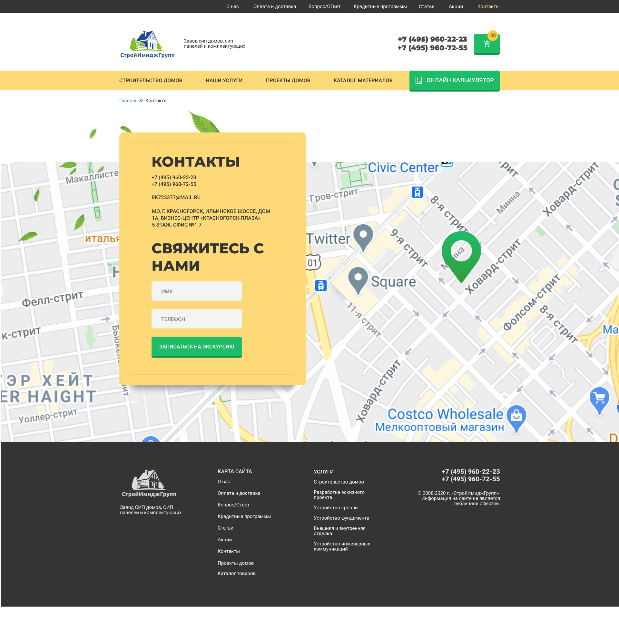Screen dimensions: 619x637
Task: Focus the Телефон input field
Action: 196,319
